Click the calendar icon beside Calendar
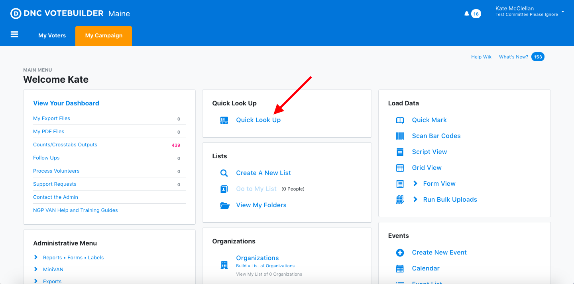The image size is (574, 284). click(400, 268)
